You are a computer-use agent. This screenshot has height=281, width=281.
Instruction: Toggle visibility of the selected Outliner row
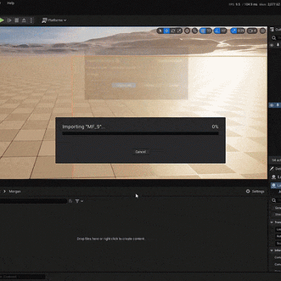272,105
